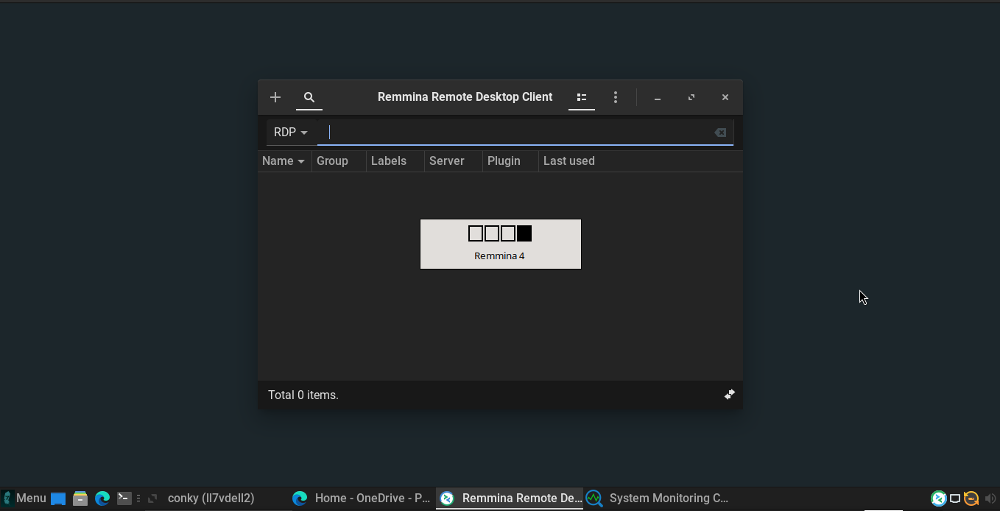1000x511 pixels.
Task: Close the Remmina Remote Desktop Client window
Action: click(725, 97)
